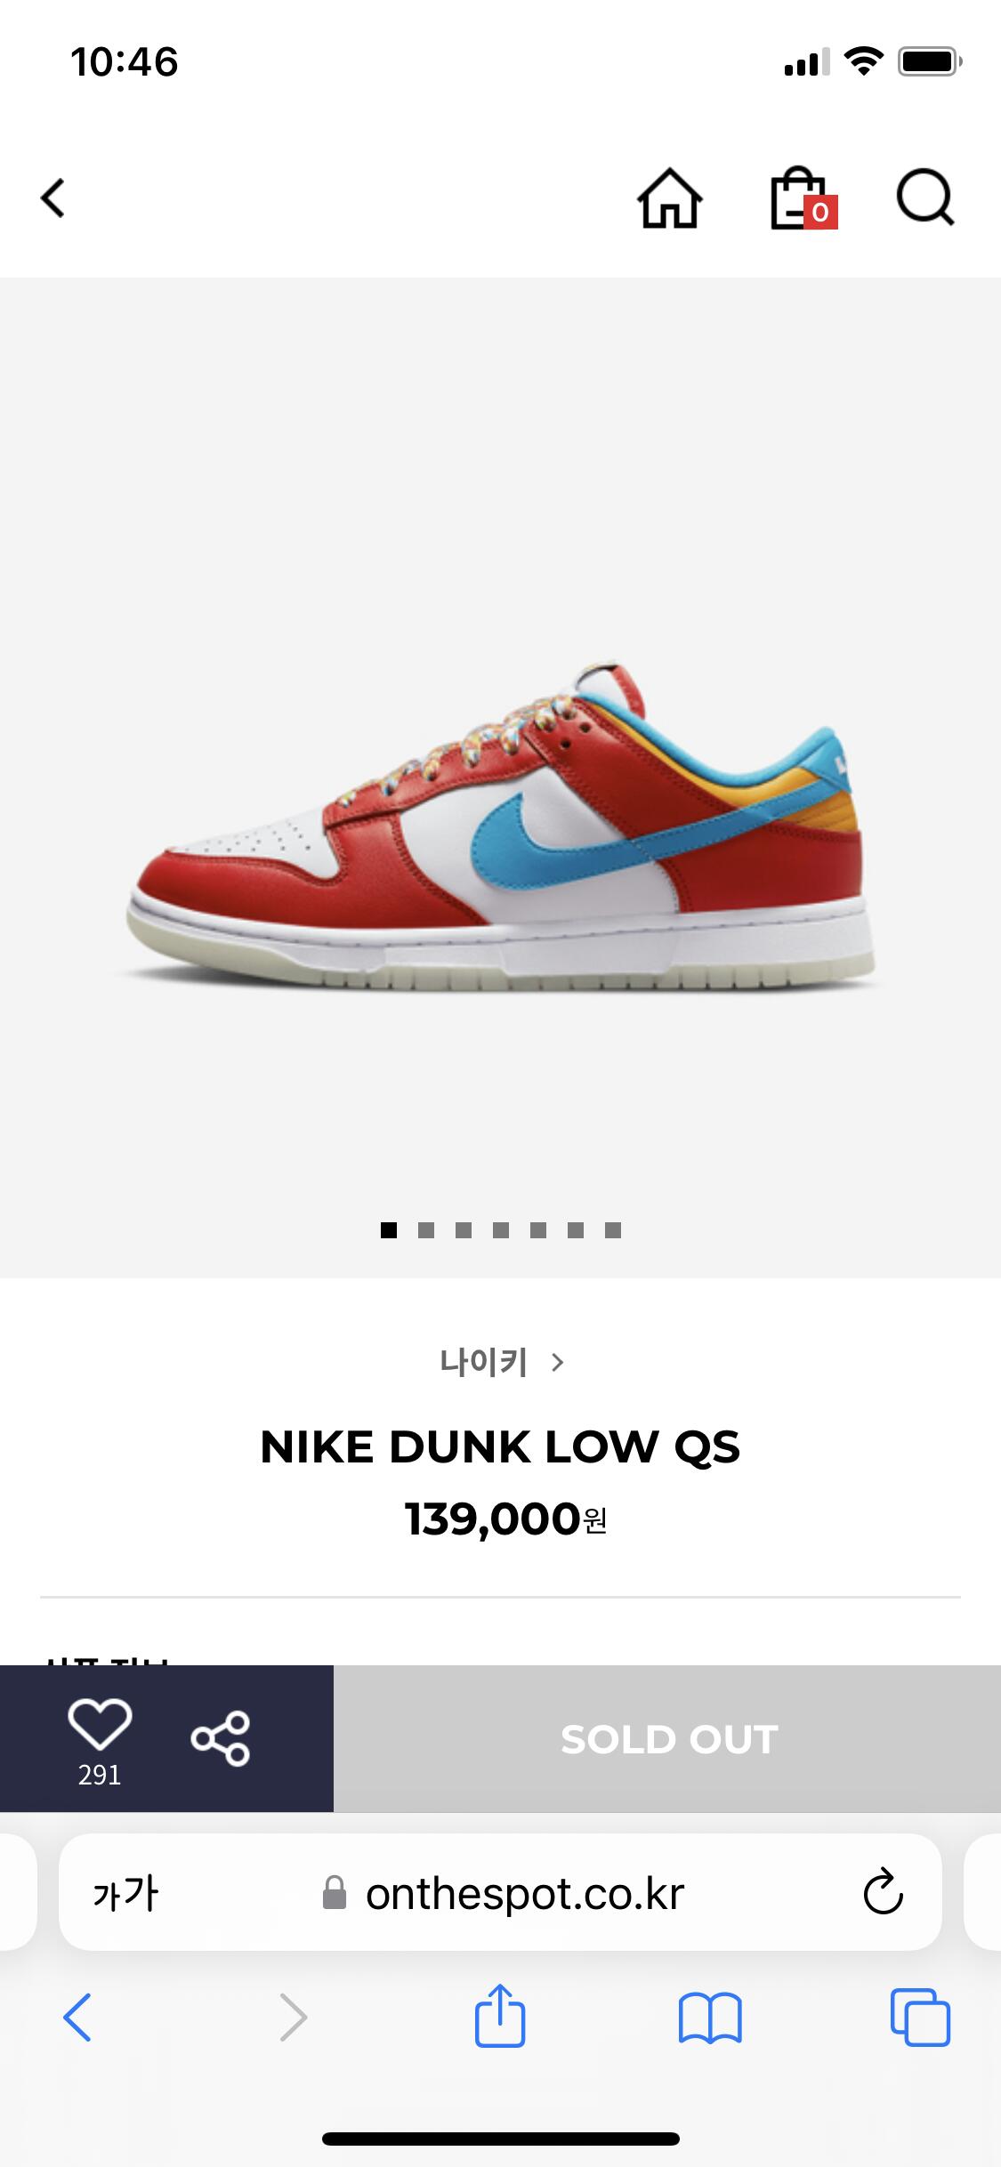Screen dimensions: 1001x2167
Task: Select the second image carousel dot
Action: 426,1230
